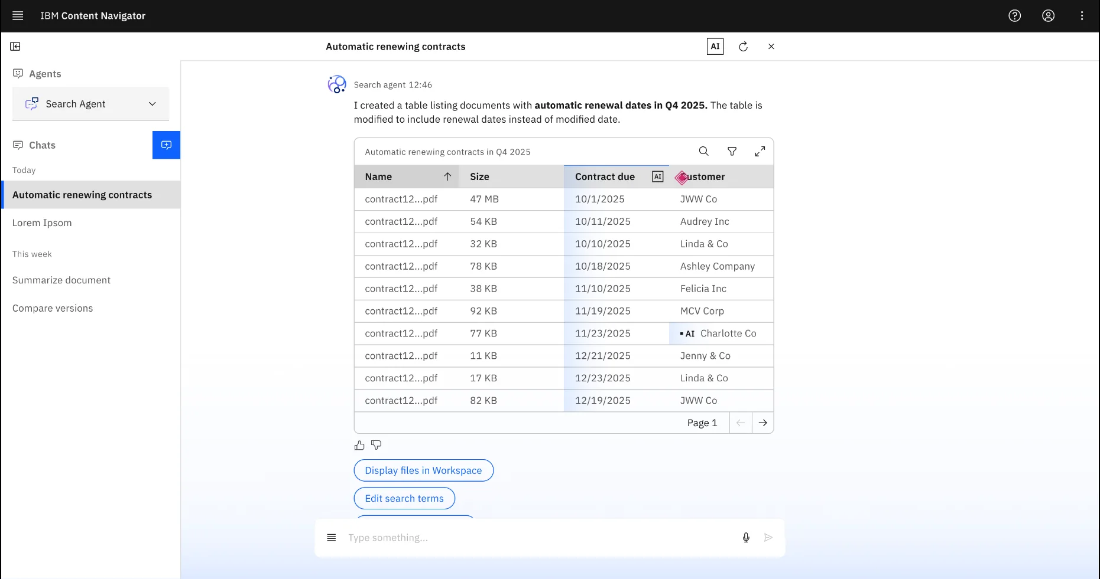Collapse the side panel
The height and width of the screenshot is (579, 1100).
tap(15, 47)
